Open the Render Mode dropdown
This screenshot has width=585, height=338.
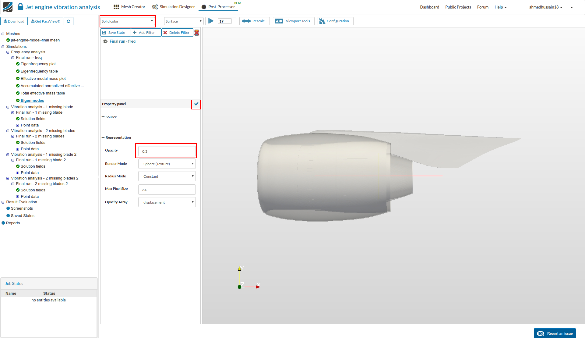click(x=167, y=164)
